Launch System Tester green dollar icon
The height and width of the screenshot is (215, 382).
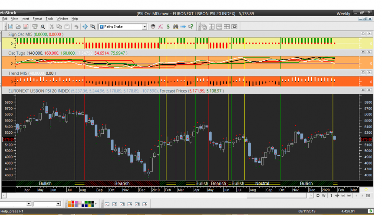[x=168, y=26]
